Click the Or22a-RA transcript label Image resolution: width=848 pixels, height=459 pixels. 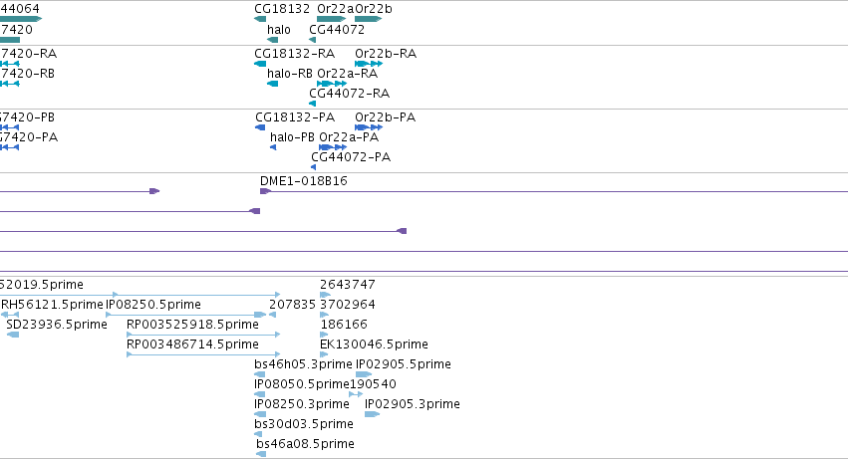point(347,74)
